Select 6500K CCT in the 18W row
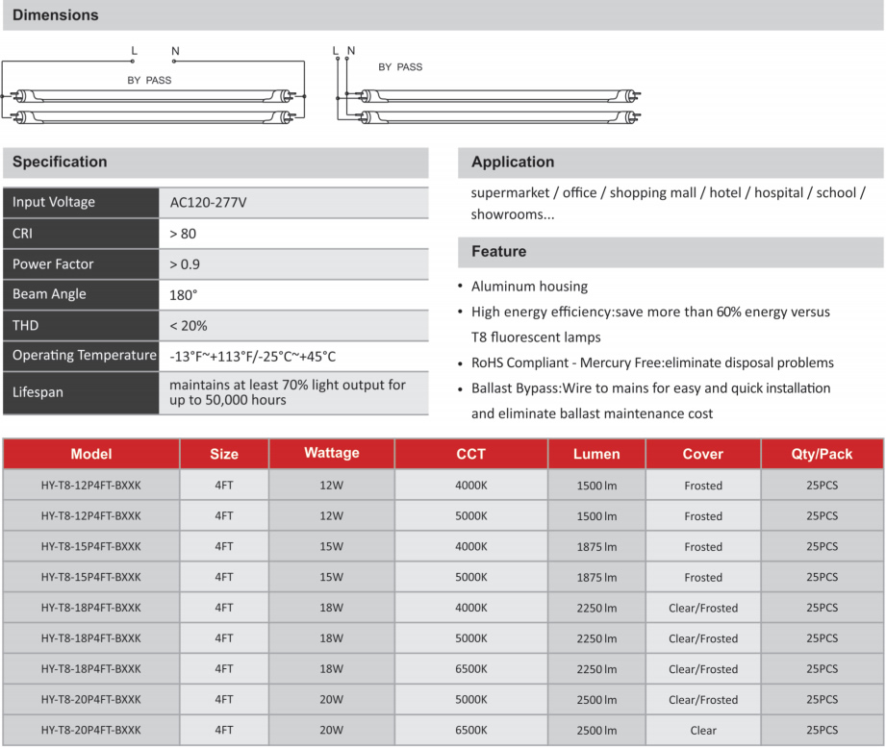This screenshot has width=886, height=749. (471, 669)
